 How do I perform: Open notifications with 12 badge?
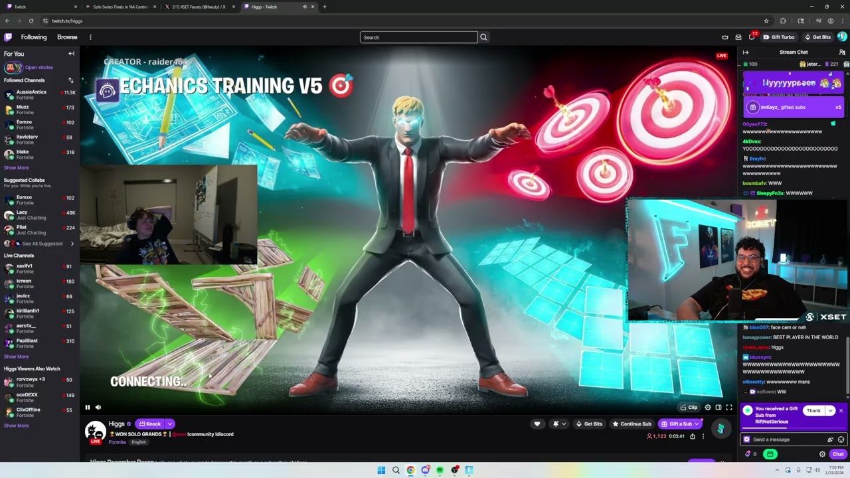tap(752, 37)
